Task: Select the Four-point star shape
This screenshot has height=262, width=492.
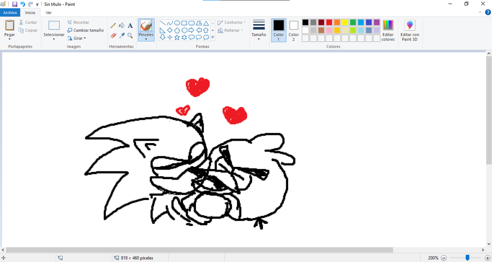Action: pyautogui.click(x=170, y=38)
